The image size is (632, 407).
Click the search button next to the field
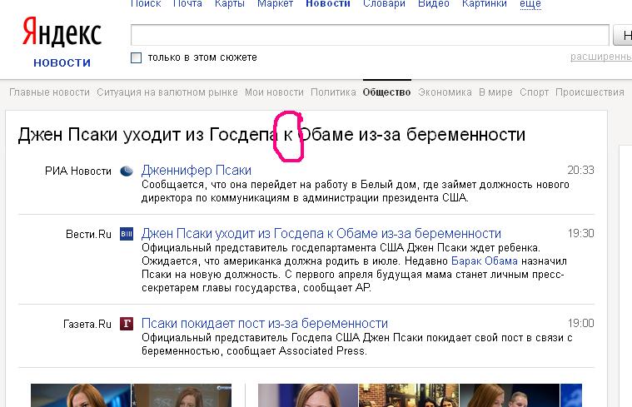click(x=623, y=35)
